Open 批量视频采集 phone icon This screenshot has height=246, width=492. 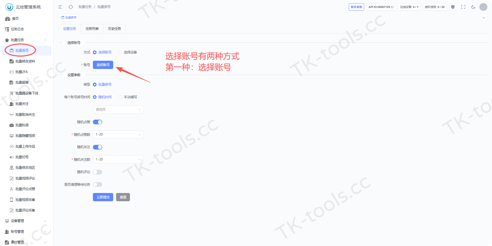12,200
